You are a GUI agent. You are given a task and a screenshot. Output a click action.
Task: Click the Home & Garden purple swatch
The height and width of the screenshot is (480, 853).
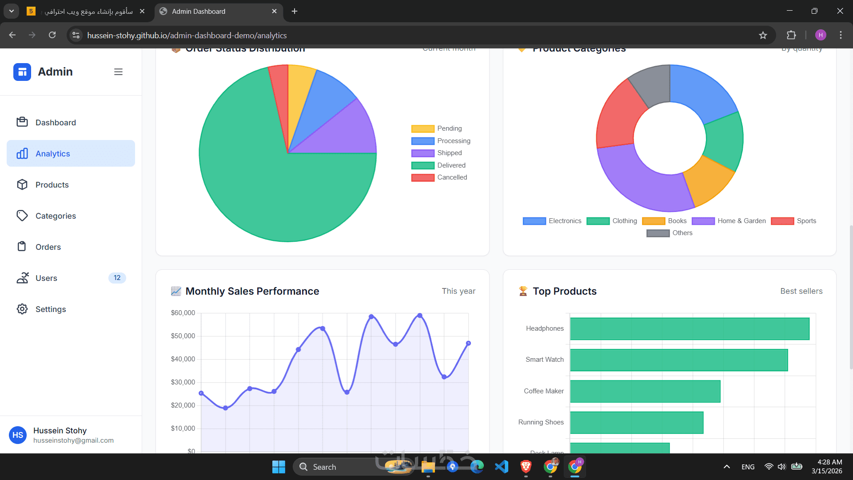(703, 221)
